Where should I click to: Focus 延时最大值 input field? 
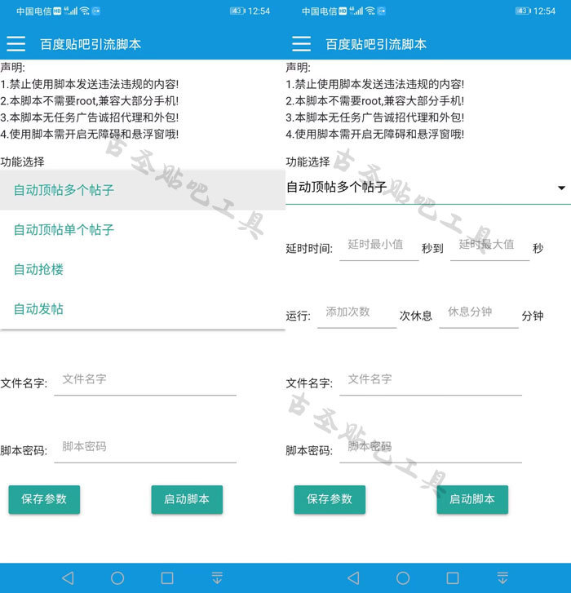489,246
